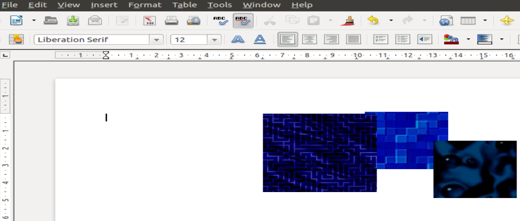Click the yellow star Navigator icon
The width and height of the screenshot is (520, 221).
(507, 20)
